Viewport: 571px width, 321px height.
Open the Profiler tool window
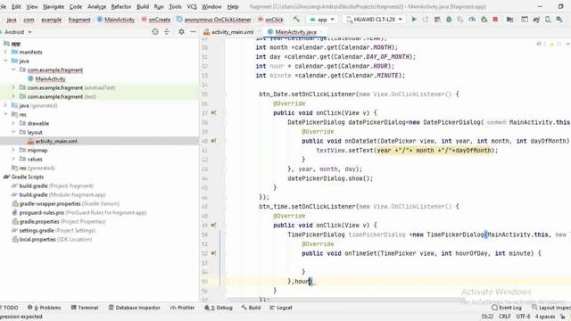tap(182, 308)
